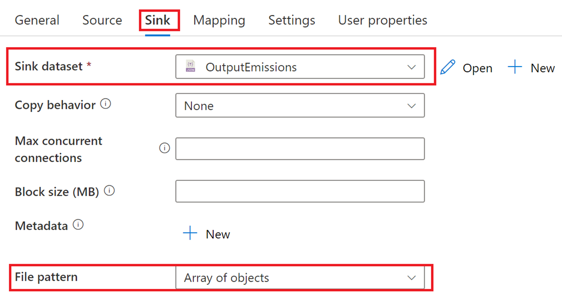
Task: Click Open to edit the sink dataset
Action: pyautogui.click(x=478, y=68)
